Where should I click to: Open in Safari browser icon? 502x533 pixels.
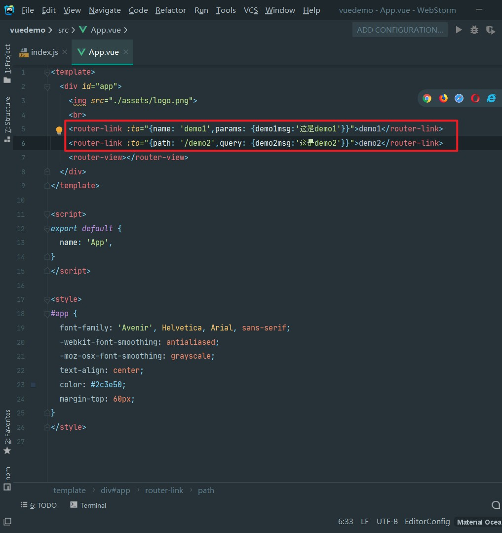(459, 99)
